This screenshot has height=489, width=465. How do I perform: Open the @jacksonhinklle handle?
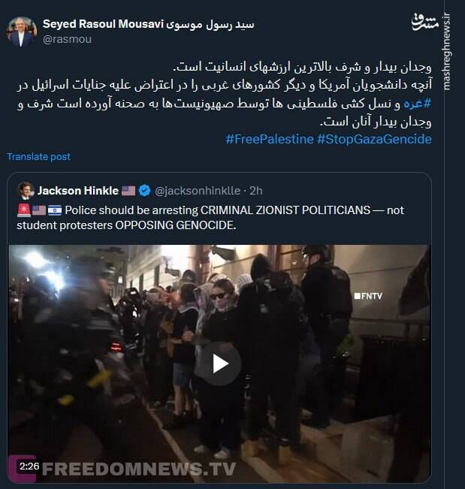198,191
